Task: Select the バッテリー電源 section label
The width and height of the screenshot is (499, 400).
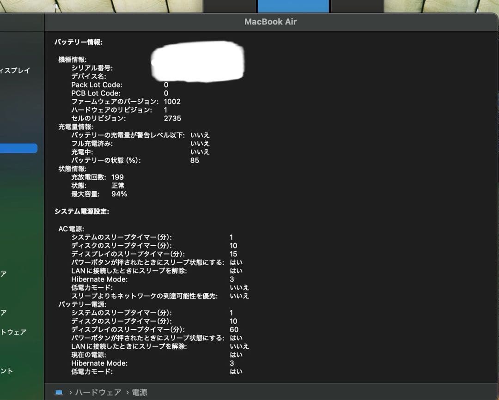Action: click(81, 304)
